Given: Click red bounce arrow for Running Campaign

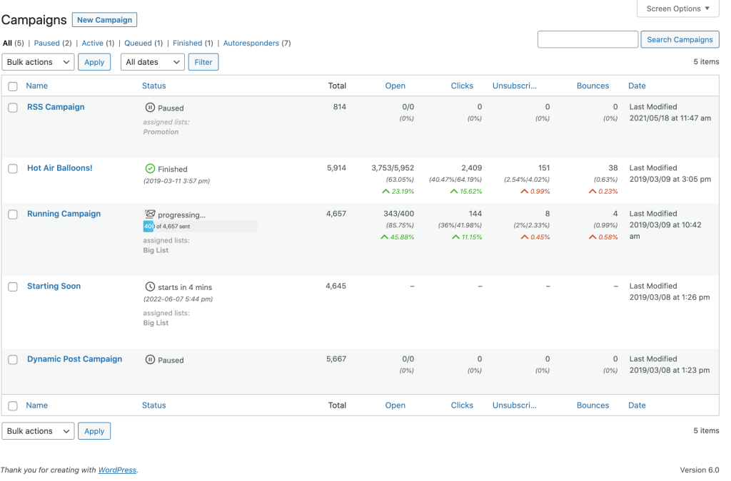Looking at the screenshot, I should point(593,237).
